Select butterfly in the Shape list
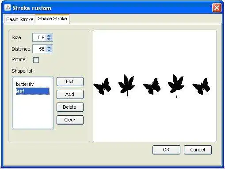The height and width of the screenshot is (169, 225). point(33,84)
